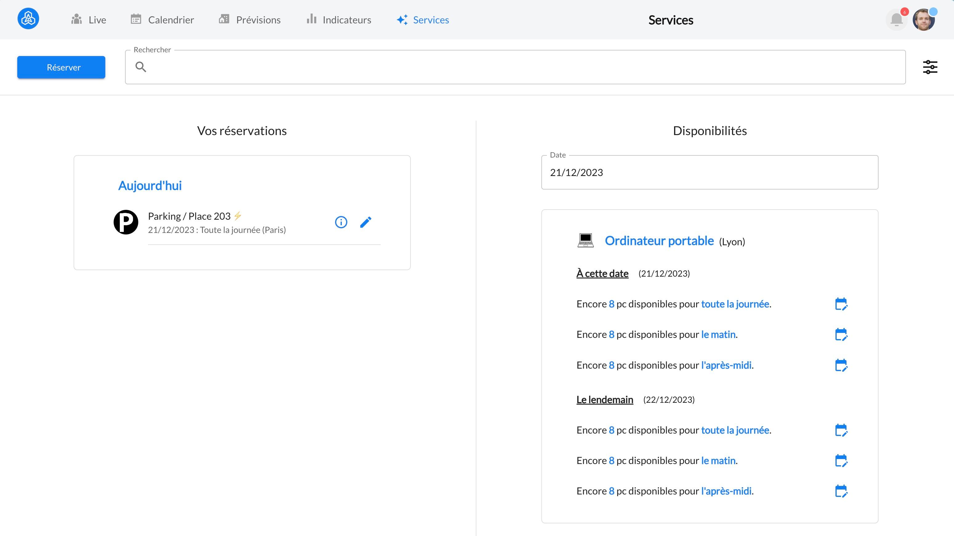
Task: Edit the Parking Place 203 reservation
Action: [366, 222]
